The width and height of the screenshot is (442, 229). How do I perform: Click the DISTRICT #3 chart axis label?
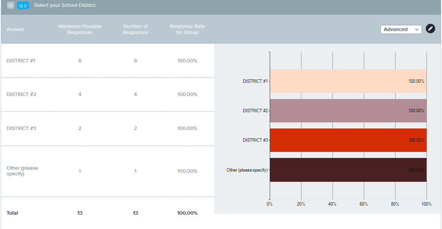tap(255, 140)
